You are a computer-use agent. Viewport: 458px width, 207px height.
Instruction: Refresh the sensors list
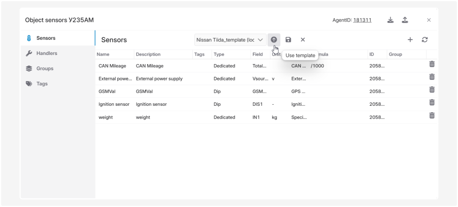pos(425,40)
